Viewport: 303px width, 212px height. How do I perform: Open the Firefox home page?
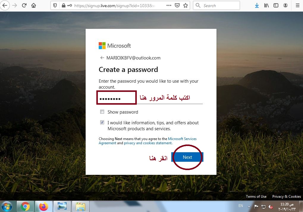34,5
